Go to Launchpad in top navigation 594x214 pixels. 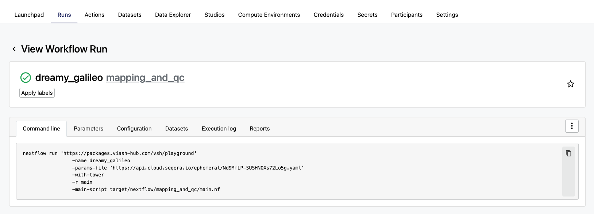29,15
